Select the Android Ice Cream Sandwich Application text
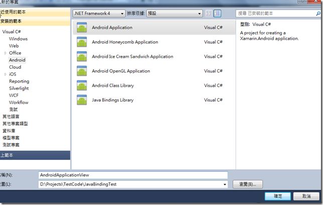This screenshot has width=323, height=205. pos(132,57)
